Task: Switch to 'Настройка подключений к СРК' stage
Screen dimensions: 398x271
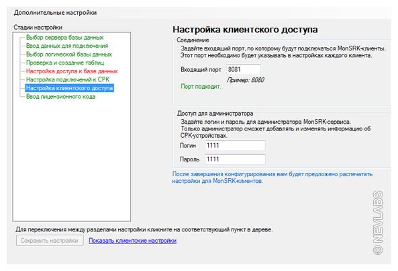Action: click(68, 79)
